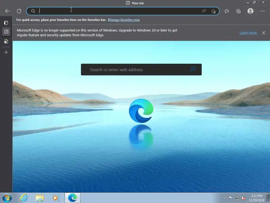Image resolution: width=270 pixels, height=203 pixels.
Task: Click Manage favorites now link
Action: pos(124,20)
